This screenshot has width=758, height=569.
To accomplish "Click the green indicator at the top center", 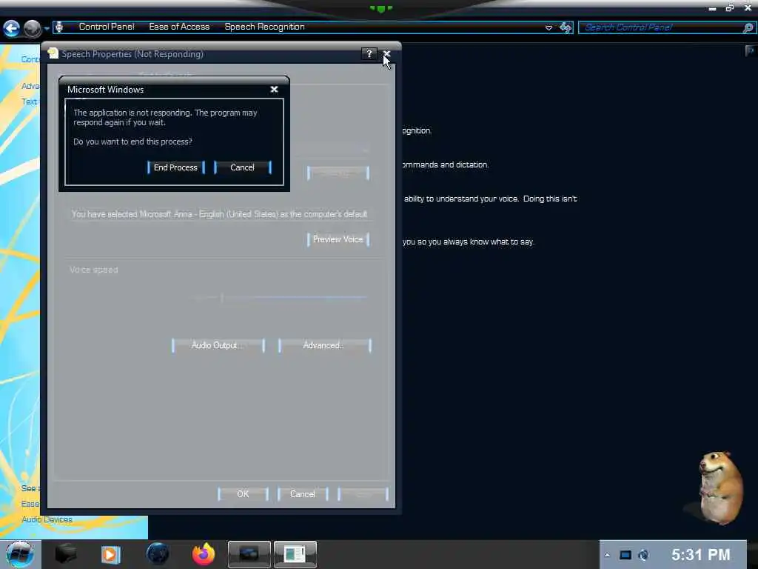I will coord(381,9).
